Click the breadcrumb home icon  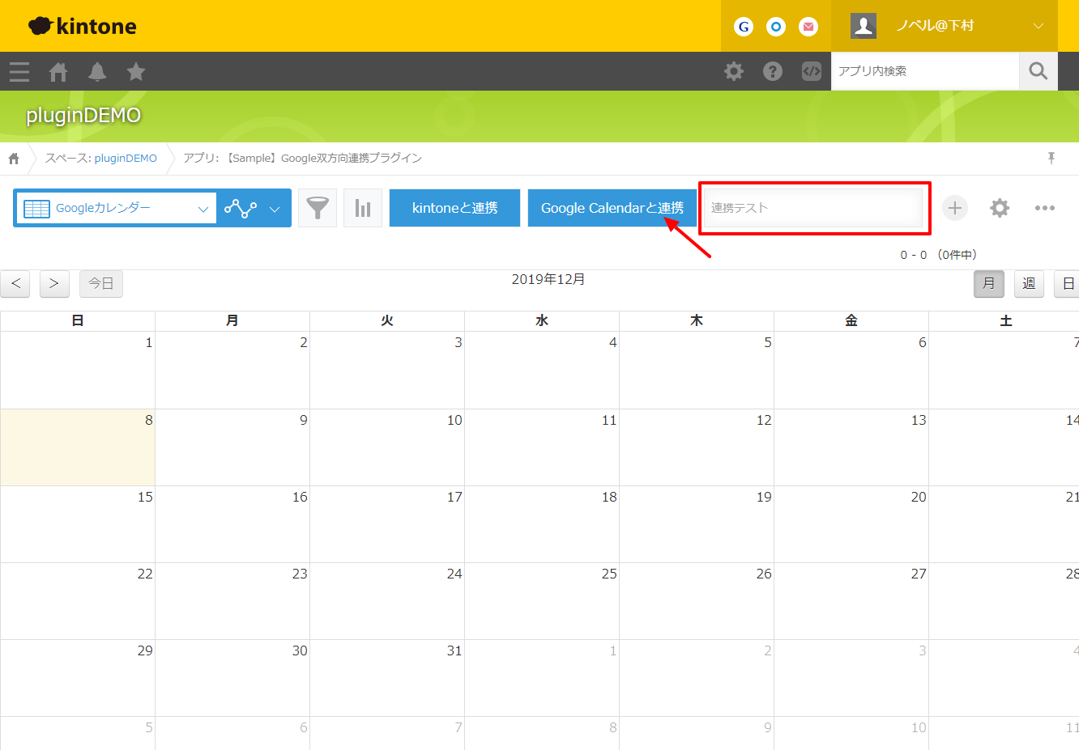click(14, 159)
